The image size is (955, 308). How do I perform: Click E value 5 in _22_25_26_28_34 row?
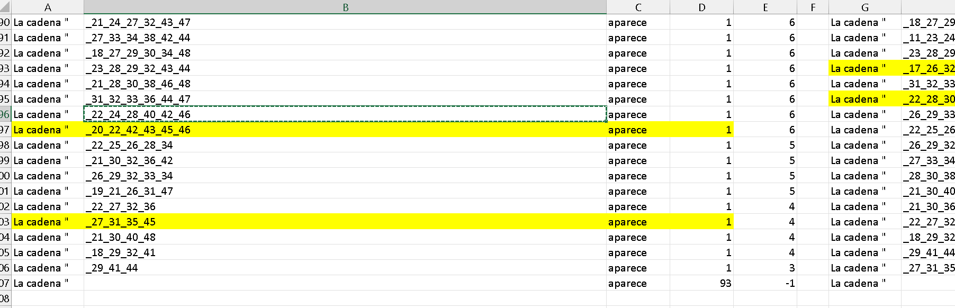[x=765, y=145]
